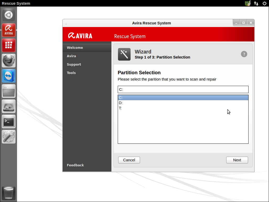This screenshot has width=269, height=202.
Task: Click the partition text field showing C:
Action: point(183,89)
